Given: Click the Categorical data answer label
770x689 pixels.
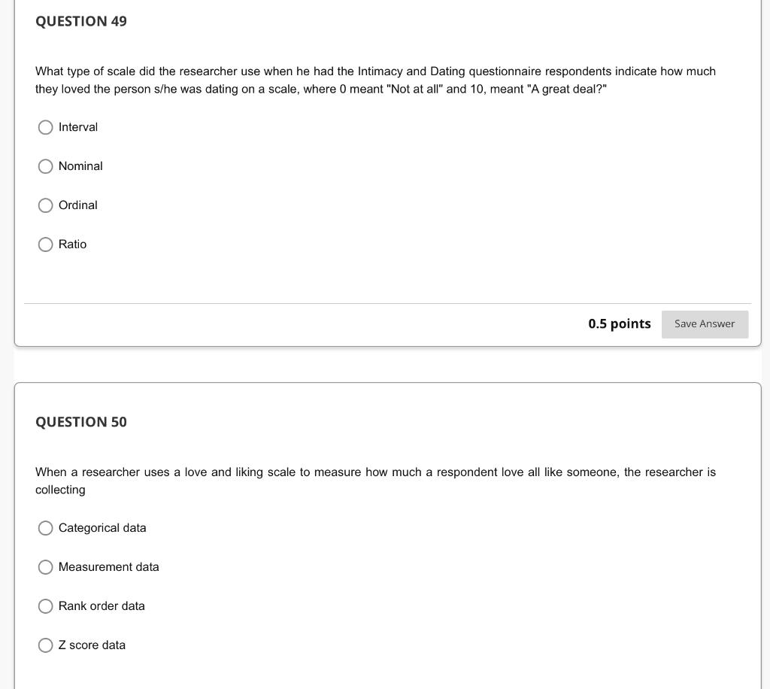Looking at the screenshot, I should pyautogui.click(x=102, y=528).
